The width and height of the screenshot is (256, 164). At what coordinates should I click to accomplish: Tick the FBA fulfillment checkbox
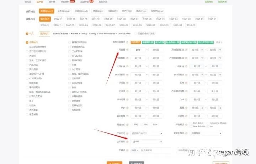[142, 125]
